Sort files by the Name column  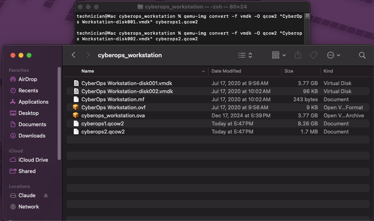(87, 71)
